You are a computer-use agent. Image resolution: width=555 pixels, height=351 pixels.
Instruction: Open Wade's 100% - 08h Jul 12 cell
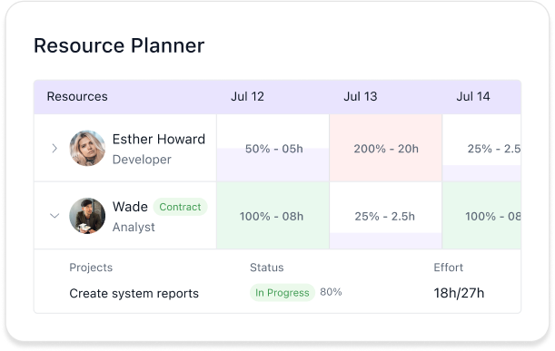[x=273, y=216]
